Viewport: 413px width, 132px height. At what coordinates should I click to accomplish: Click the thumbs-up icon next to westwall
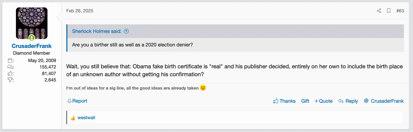click(x=73, y=118)
